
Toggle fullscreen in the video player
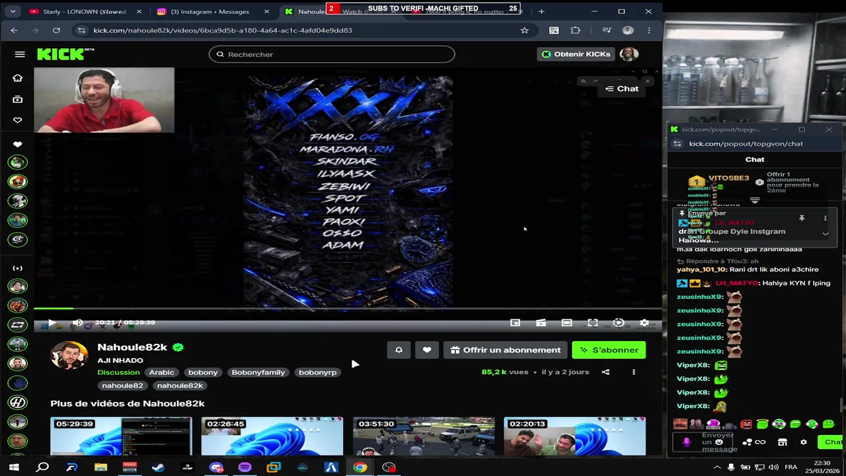coord(592,323)
